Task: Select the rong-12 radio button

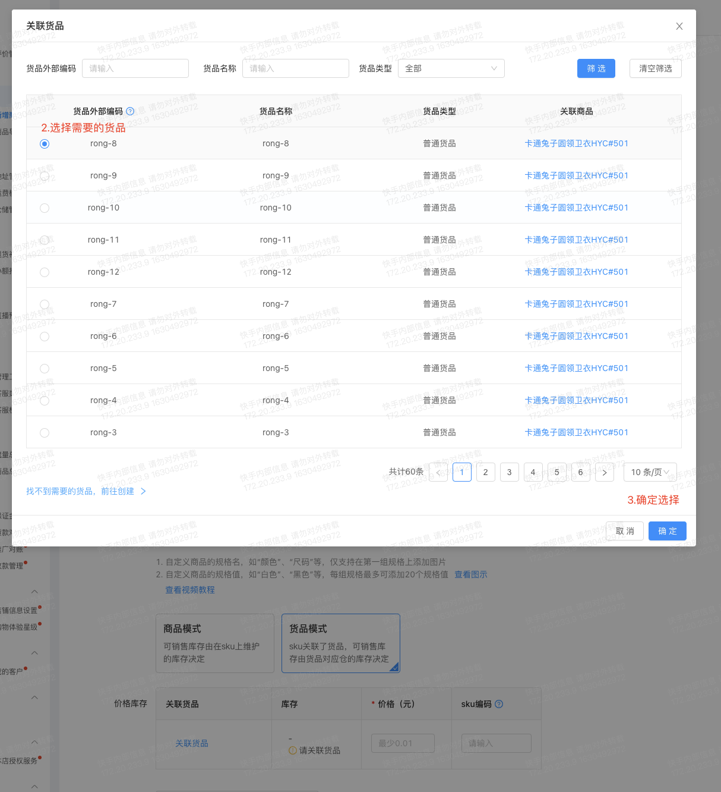Action: (x=45, y=272)
